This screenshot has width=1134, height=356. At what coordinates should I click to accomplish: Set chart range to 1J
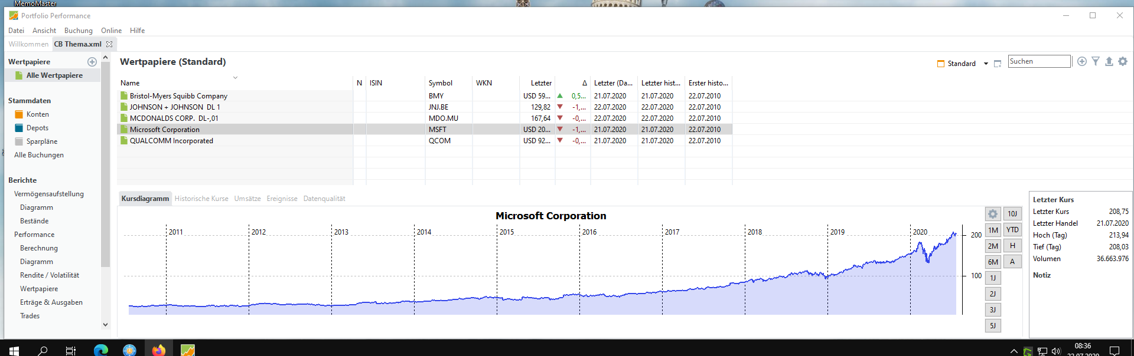coord(993,278)
